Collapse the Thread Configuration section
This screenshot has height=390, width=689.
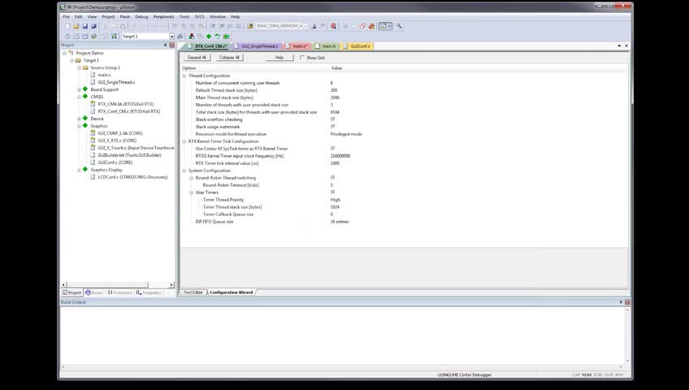(x=184, y=76)
